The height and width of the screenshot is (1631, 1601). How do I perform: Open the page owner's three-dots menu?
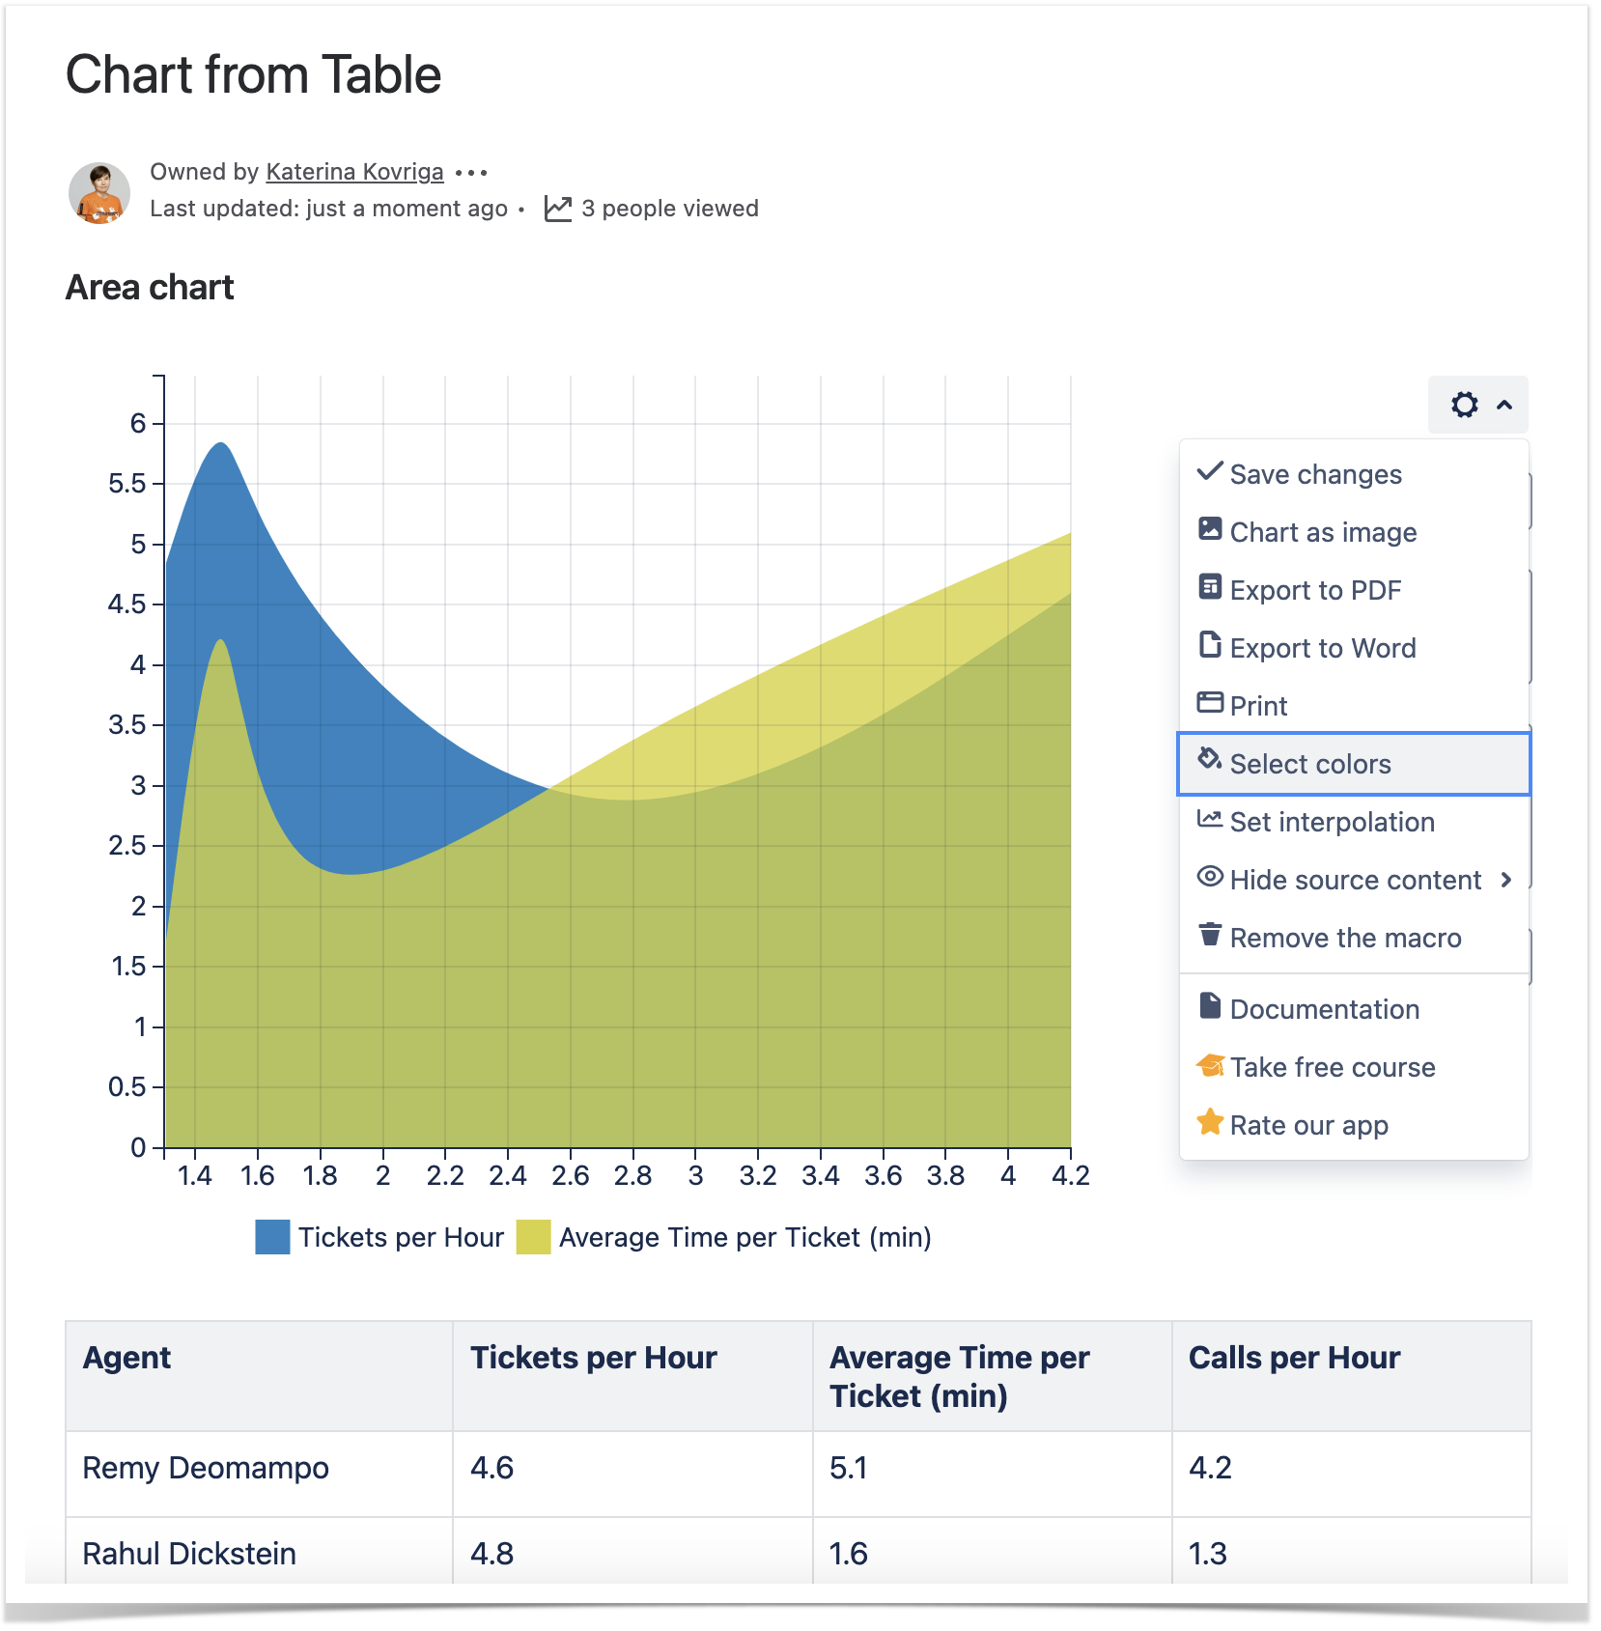pyautogui.click(x=471, y=173)
